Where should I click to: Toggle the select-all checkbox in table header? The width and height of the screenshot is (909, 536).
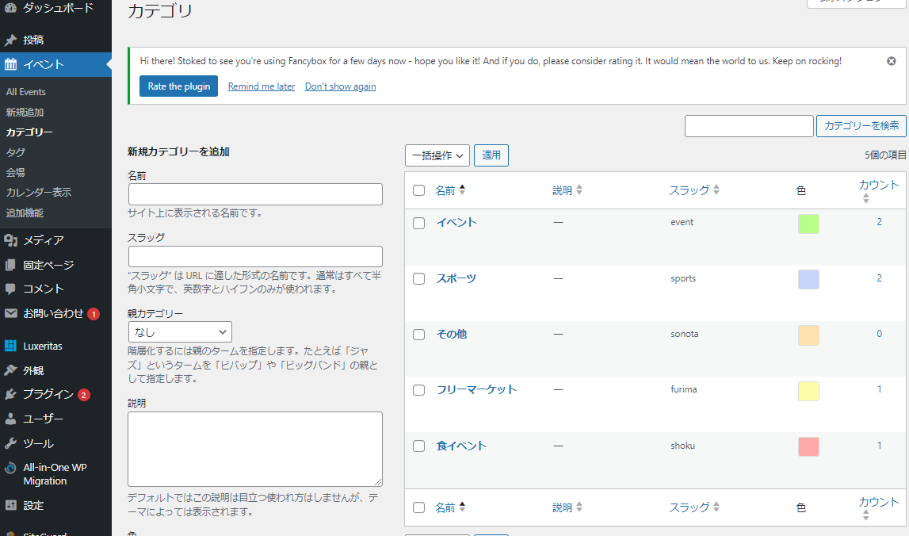419,190
